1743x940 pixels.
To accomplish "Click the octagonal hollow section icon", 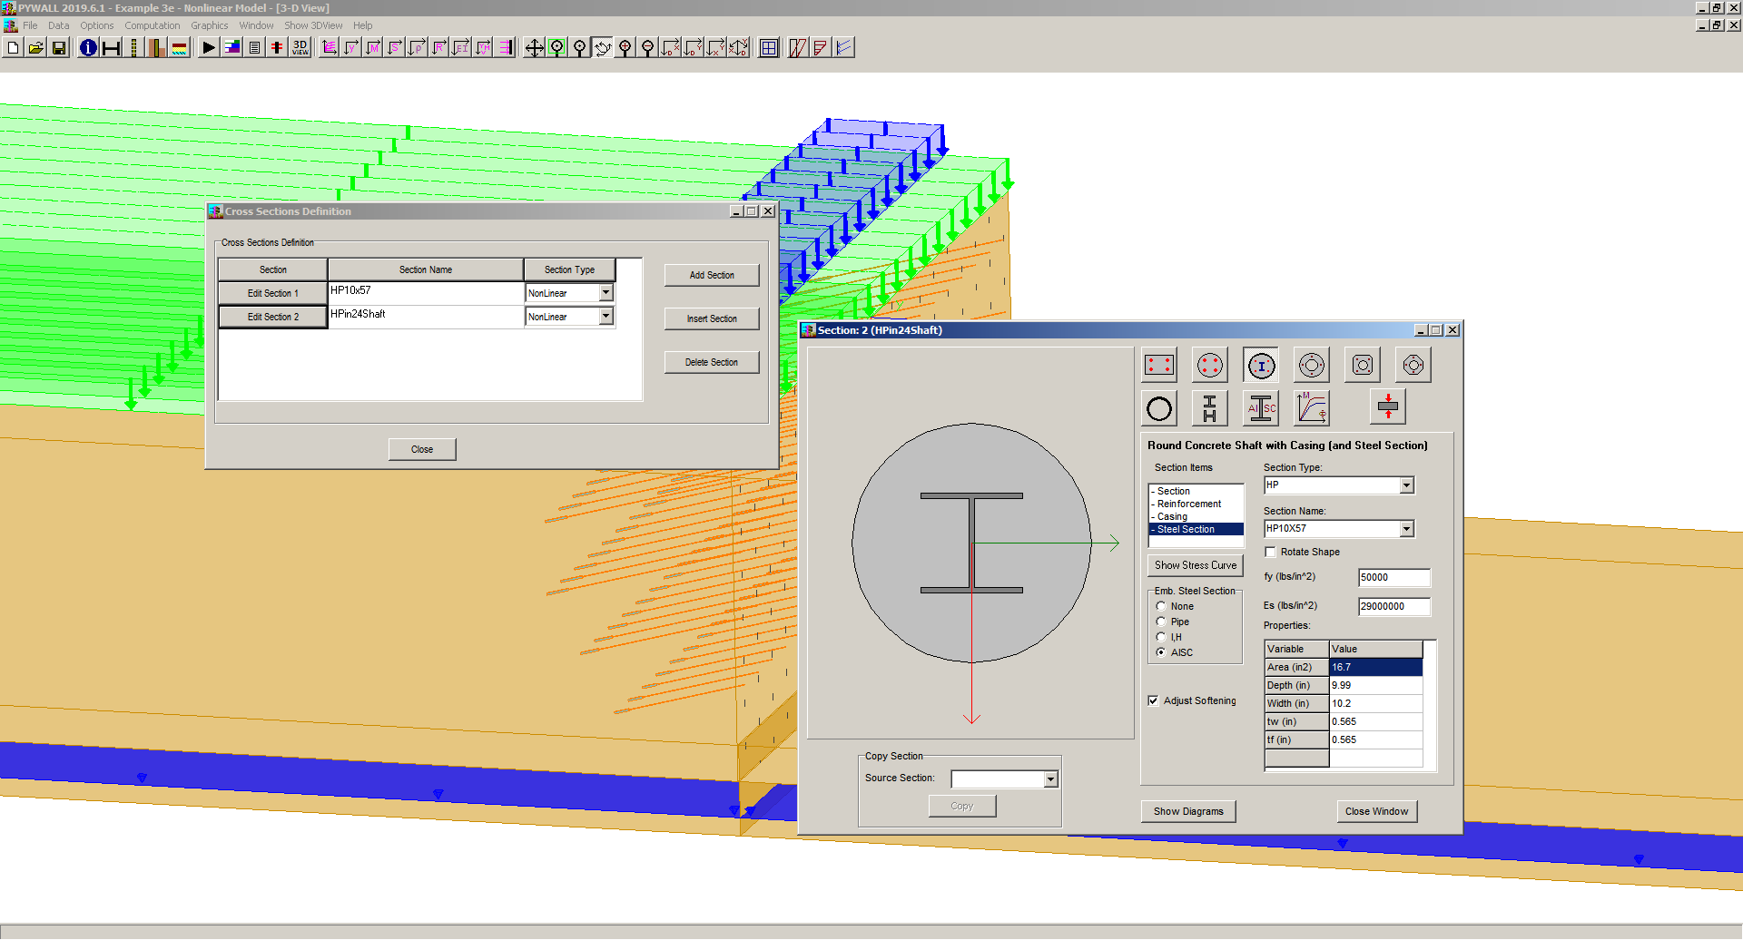I will click(x=1413, y=366).
